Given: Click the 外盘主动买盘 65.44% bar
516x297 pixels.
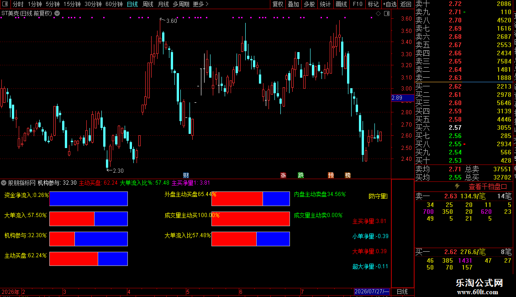Looking at the screenshot, I should (x=250, y=199).
